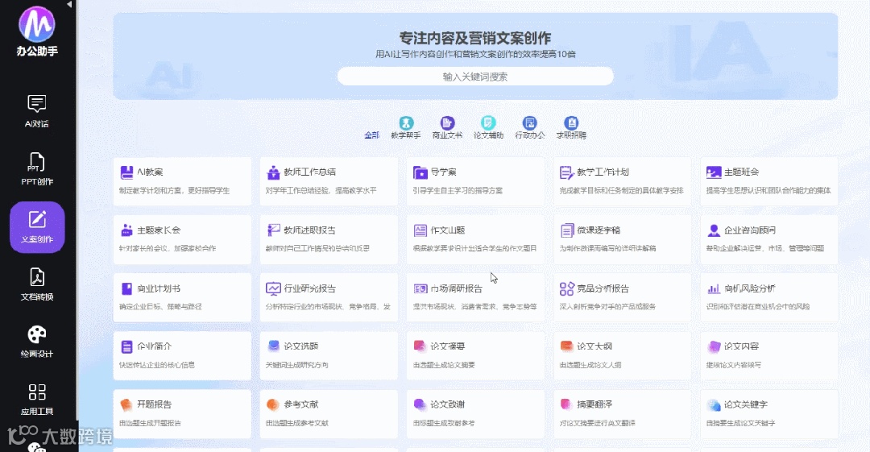870x452 pixels.
Task: Switch to the 求职招聘 tab
Action: click(571, 128)
